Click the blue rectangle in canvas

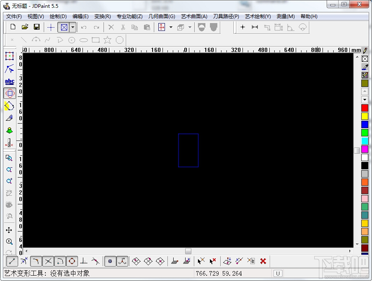[188, 150]
